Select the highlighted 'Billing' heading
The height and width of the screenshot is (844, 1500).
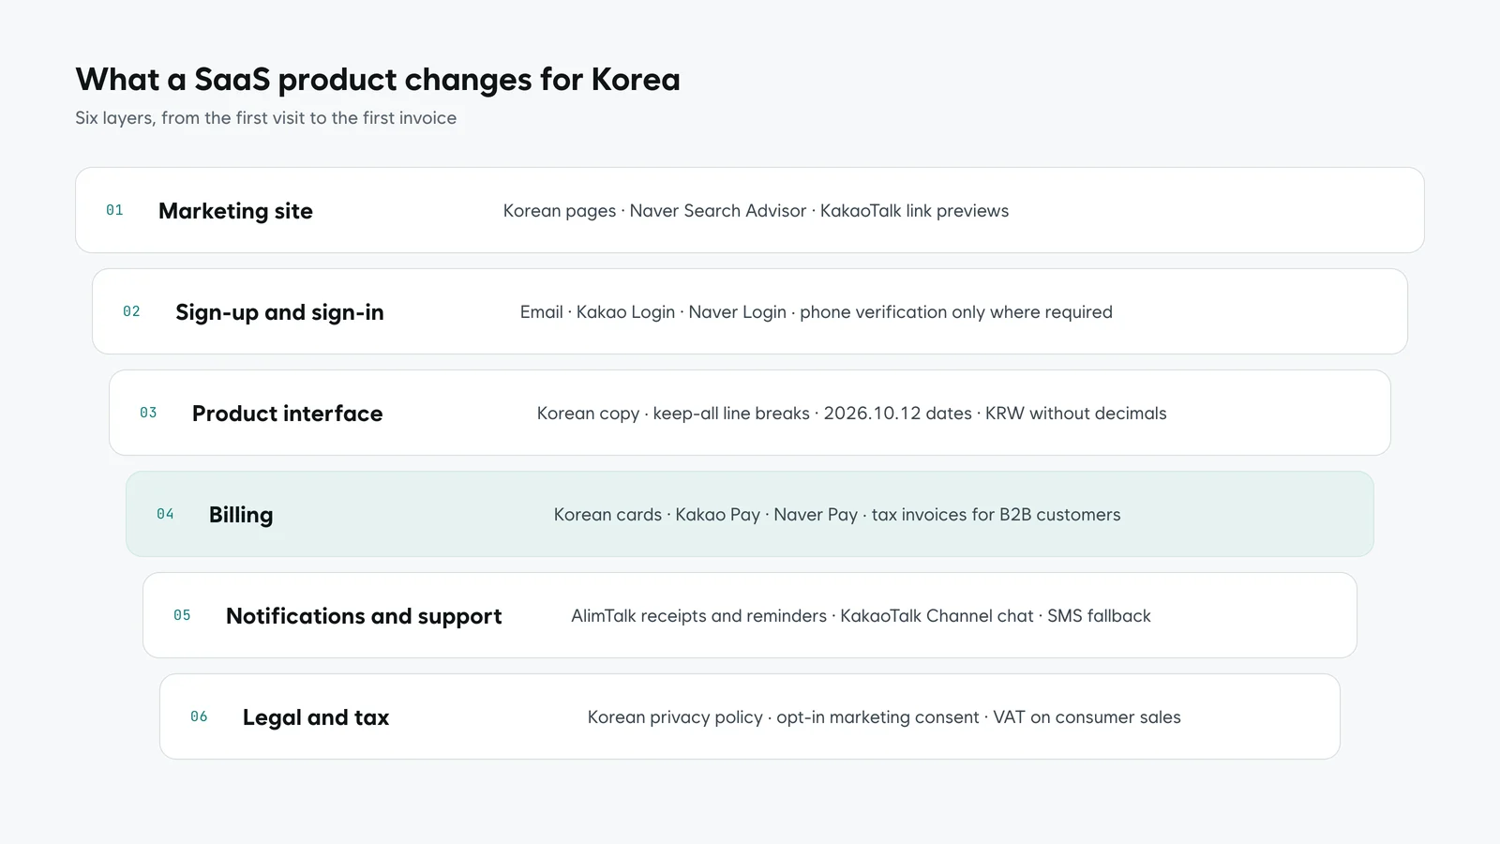click(241, 515)
